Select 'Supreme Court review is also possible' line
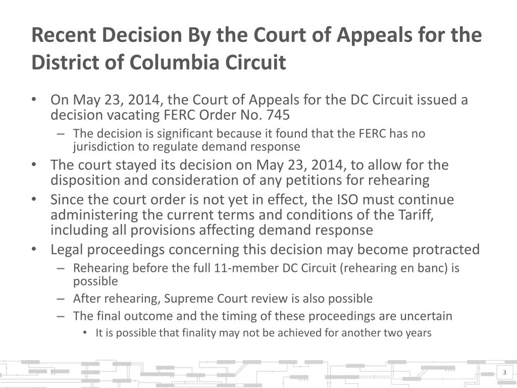The height and width of the screenshot is (388, 517). 268,298
